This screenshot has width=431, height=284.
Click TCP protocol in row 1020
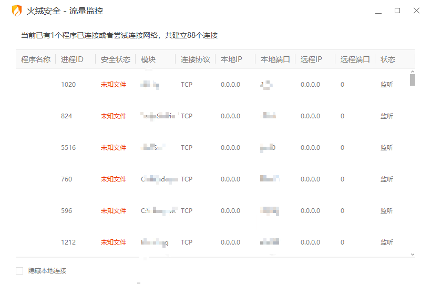pos(187,84)
